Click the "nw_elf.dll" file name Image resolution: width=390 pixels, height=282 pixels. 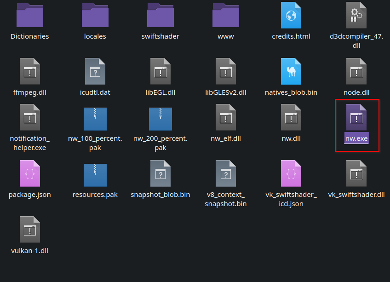tap(226, 138)
